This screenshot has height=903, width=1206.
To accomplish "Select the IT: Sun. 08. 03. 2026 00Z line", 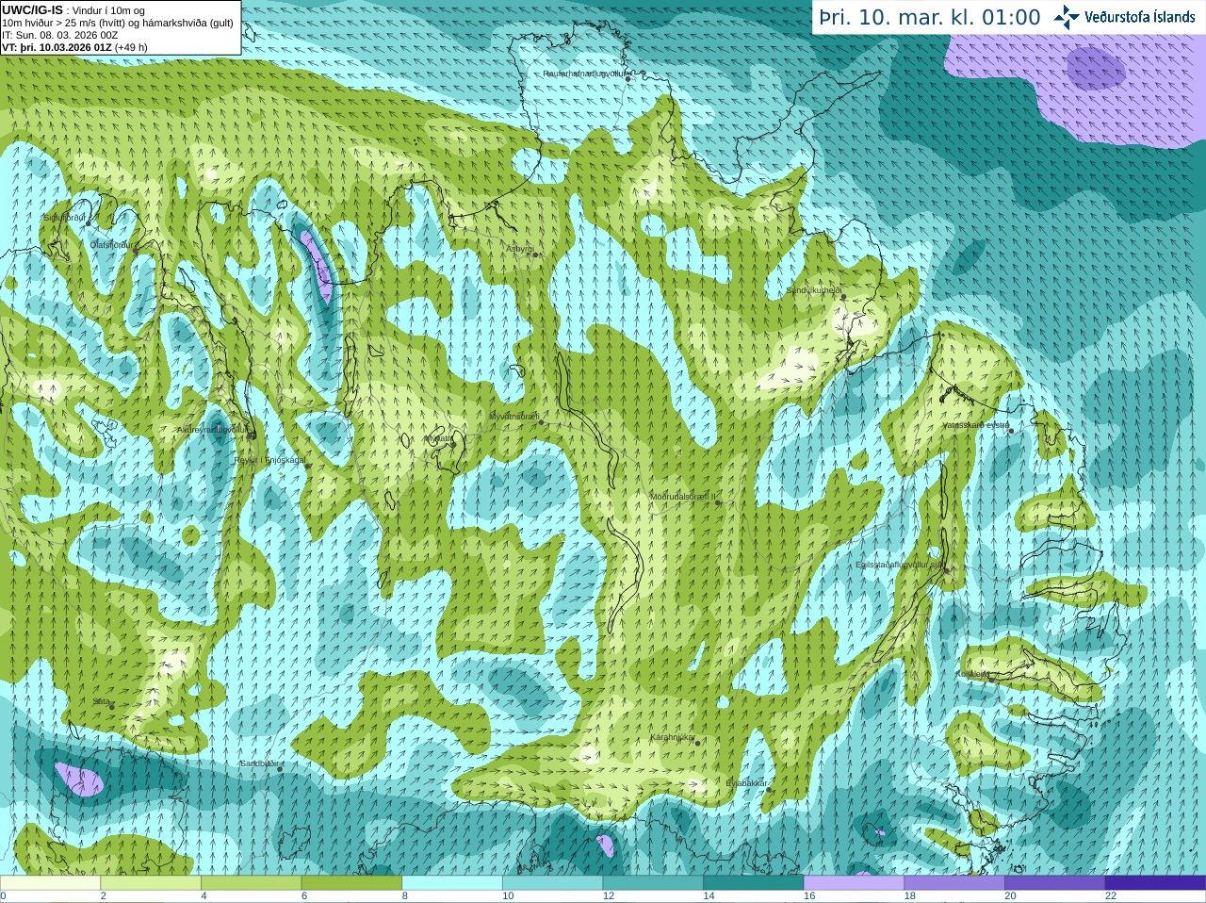I will click(x=60, y=35).
